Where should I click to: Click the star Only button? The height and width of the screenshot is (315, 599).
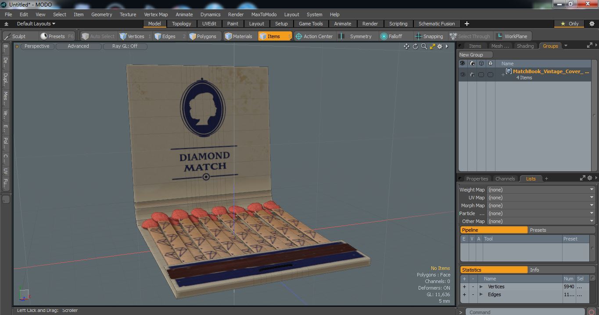[x=569, y=24]
